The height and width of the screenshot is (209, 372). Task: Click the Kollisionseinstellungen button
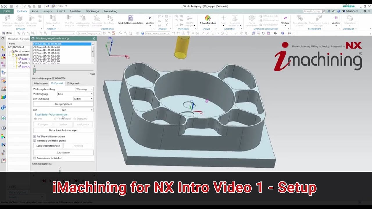click(48, 146)
